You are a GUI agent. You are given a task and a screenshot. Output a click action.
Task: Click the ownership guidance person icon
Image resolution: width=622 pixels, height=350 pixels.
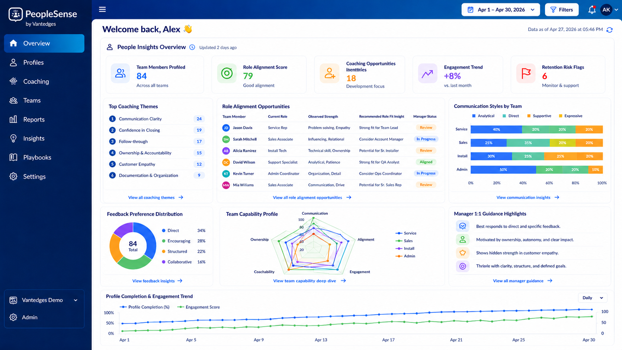tap(462, 240)
